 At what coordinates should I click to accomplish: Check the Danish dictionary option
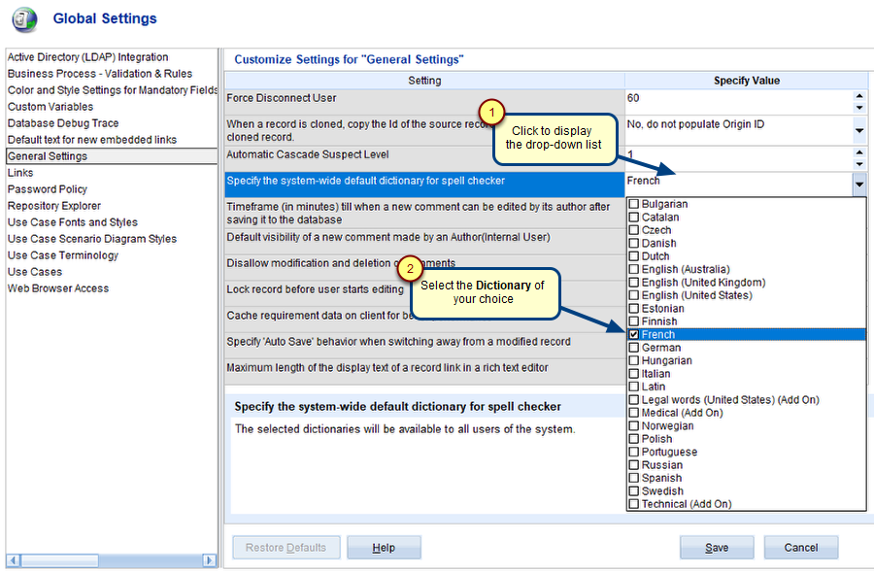pyautogui.click(x=634, y=243)
